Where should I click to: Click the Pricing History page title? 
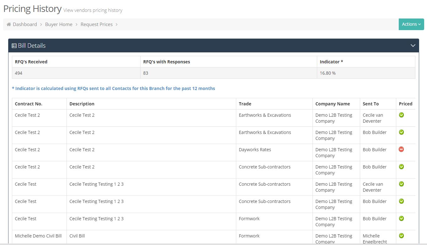point(32,9)
